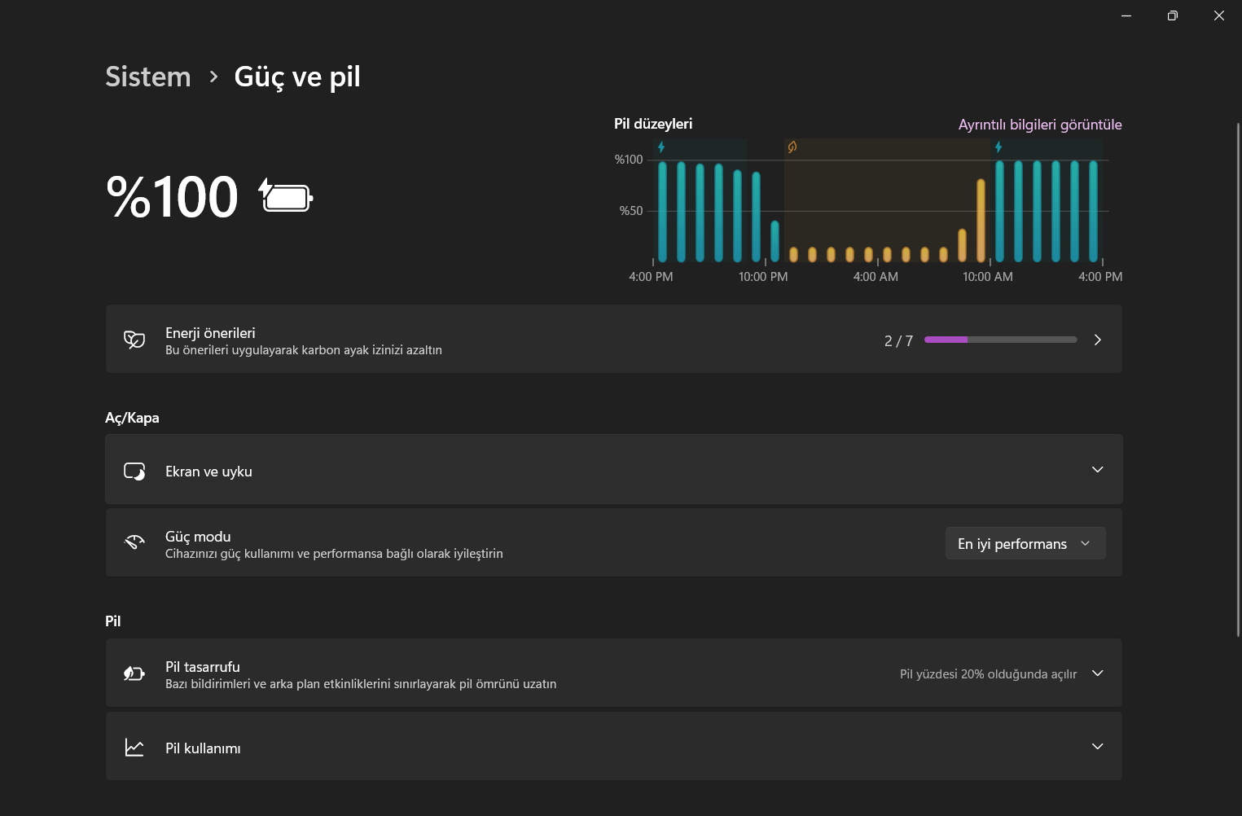Expand the Pil tasarrufu settings

(x=1097, y=673)
